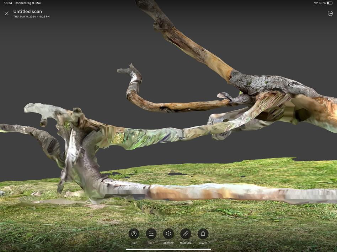Open the more options ellipsis menu
Screen dimensions: 337x252
(330, 13)
